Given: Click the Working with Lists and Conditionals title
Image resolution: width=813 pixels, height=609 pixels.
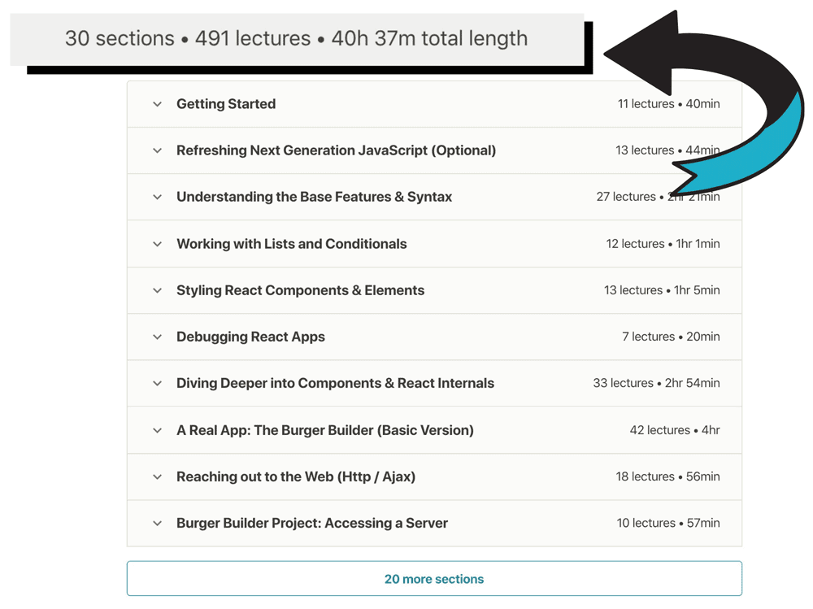Looking at the screenshot, I should (x=291, y=244).
